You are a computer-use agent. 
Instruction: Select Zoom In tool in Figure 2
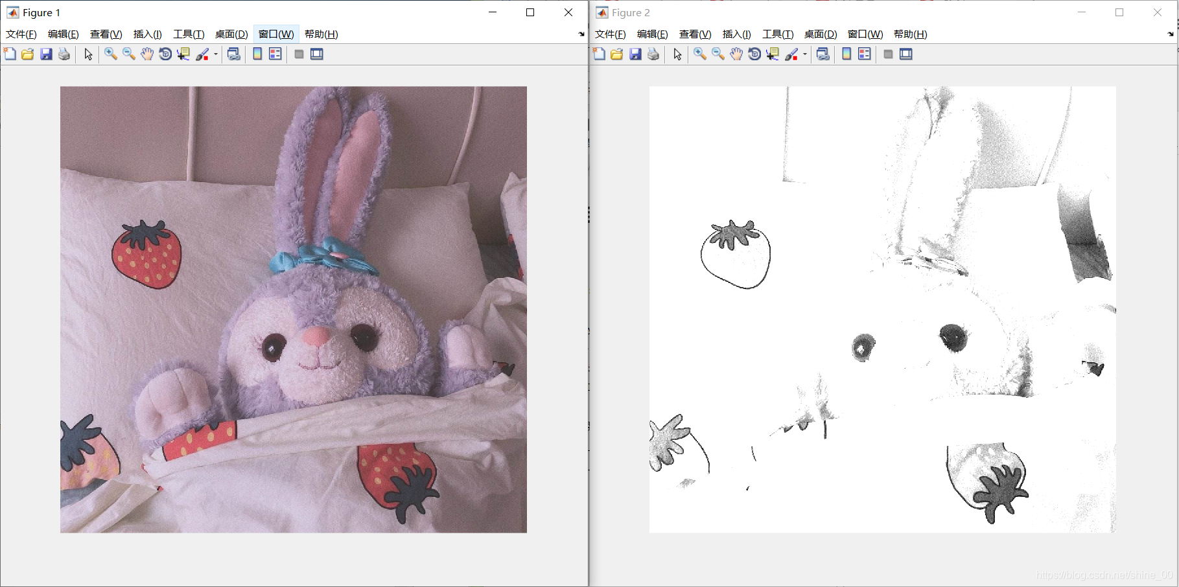pyautogui.click(x=700, y=54)
